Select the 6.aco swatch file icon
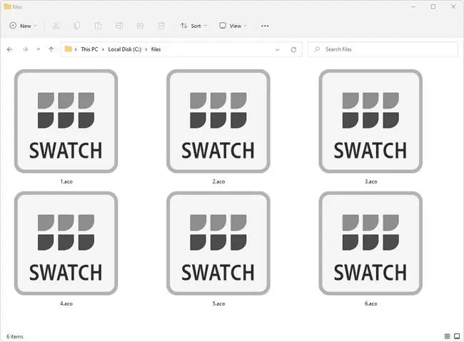This screenshot has height=342, width=464. tap(370, 243)
